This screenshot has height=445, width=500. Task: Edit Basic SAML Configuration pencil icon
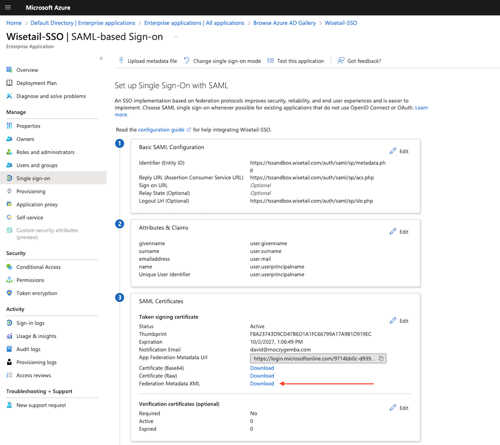[393, 151]
